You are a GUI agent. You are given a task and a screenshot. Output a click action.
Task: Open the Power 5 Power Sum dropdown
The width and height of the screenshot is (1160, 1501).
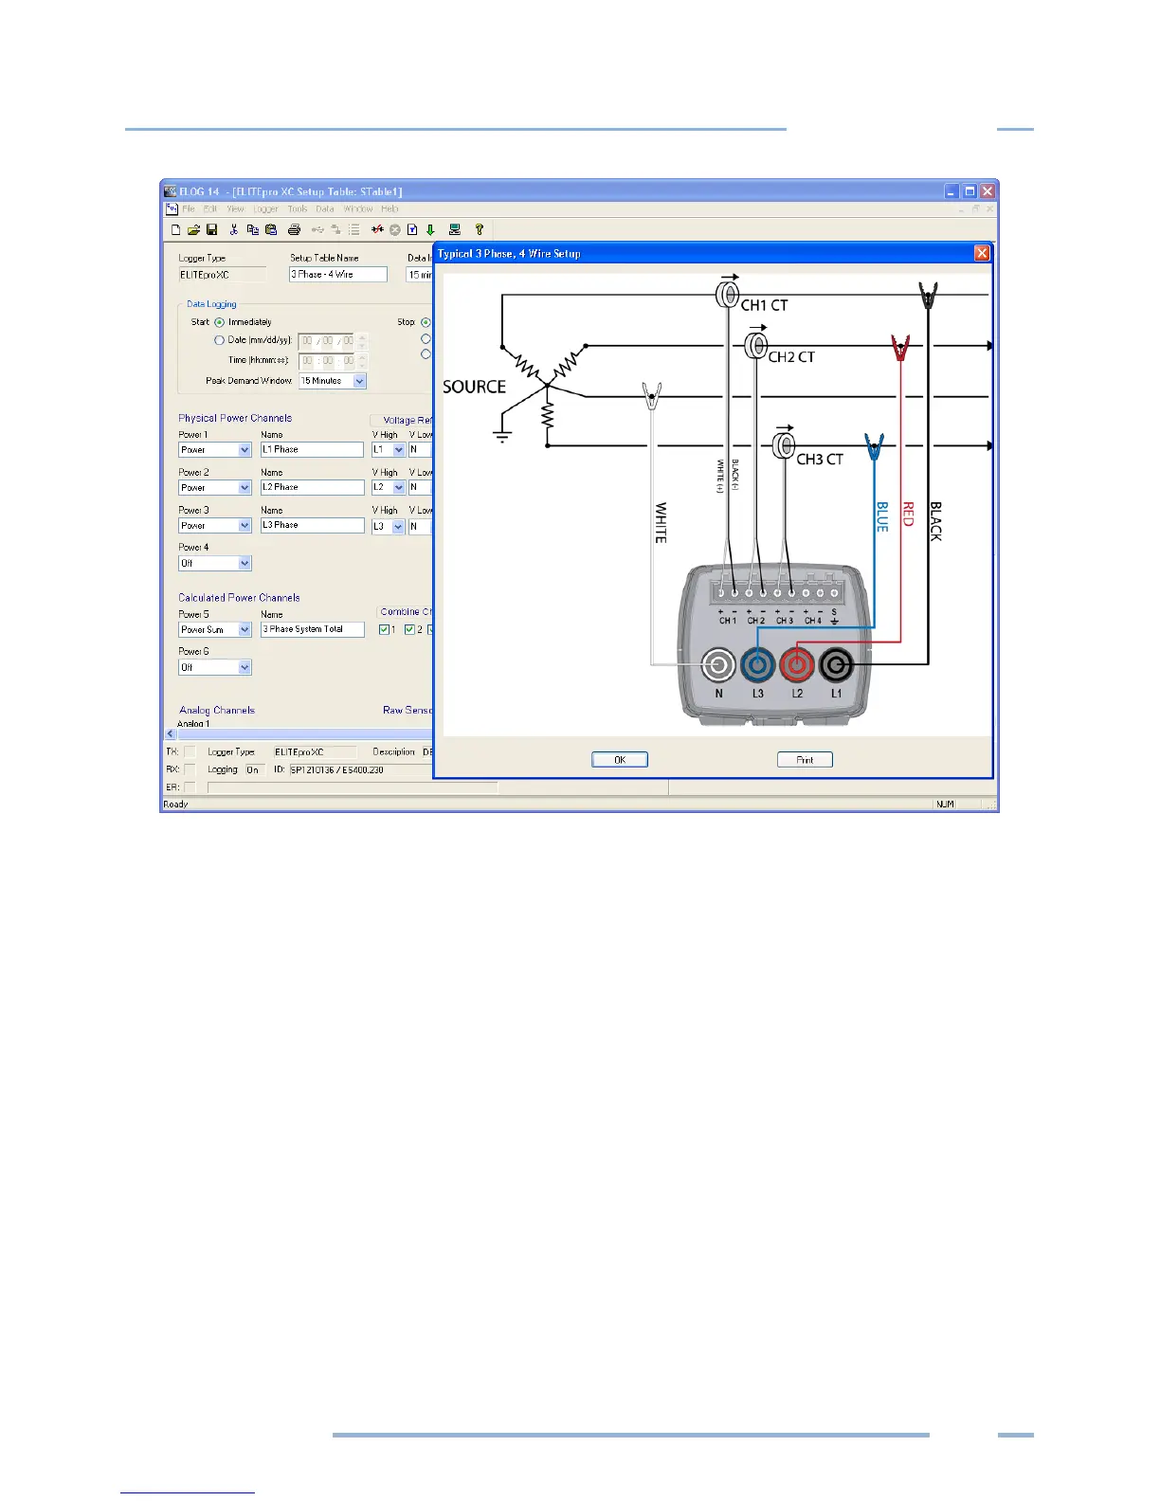point(245,629)
